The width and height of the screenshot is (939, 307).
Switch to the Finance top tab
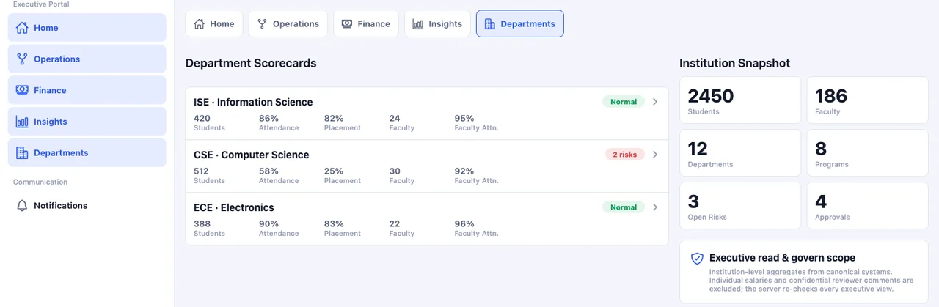coord(366,23)
